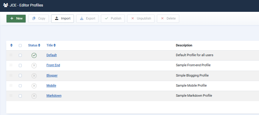
Task: Click the Delete toolbar button
Action: click(x=168, y=19)
